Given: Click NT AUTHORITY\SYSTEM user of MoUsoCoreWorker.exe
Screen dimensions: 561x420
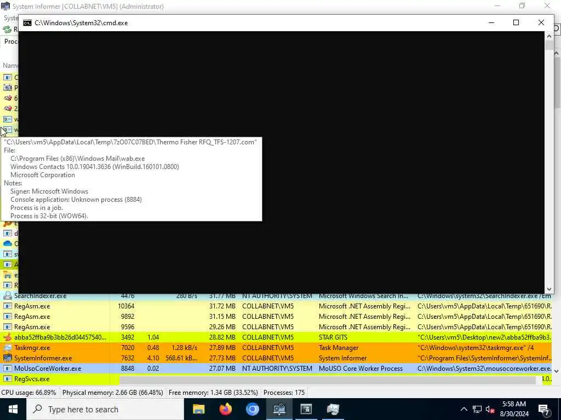Looking at the screenshot, I should click(x=277, y=368).
